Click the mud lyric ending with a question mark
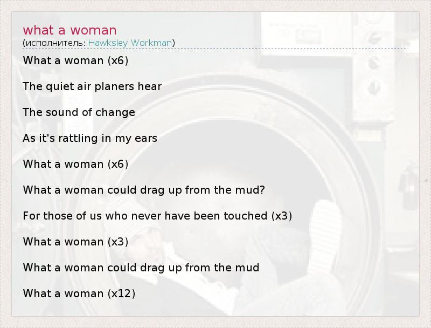431x328 pixels. (x=144, y=190)
